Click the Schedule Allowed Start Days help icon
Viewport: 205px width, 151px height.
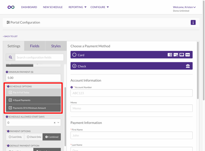pos(7,117)
